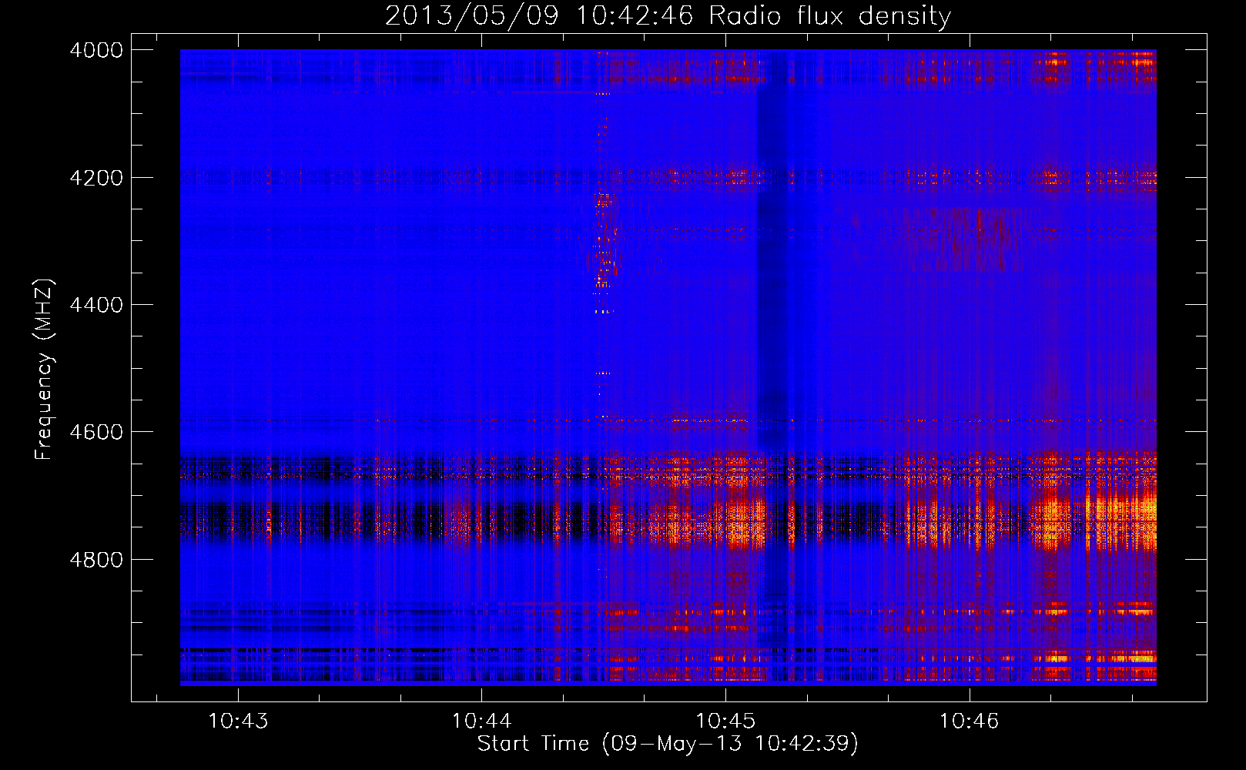Select the 4200 frequency tick label
This screenshot has height=770, width=1246.
click(96, 178)
